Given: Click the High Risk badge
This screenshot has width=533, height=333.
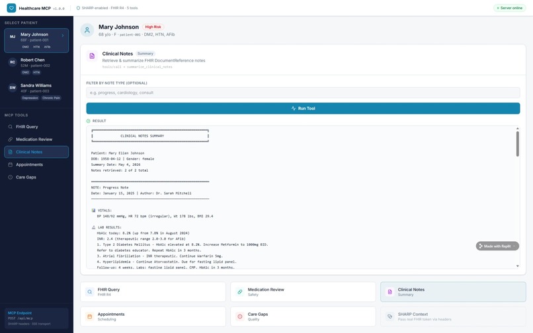Looking at the screenshot, I should 153,27.
